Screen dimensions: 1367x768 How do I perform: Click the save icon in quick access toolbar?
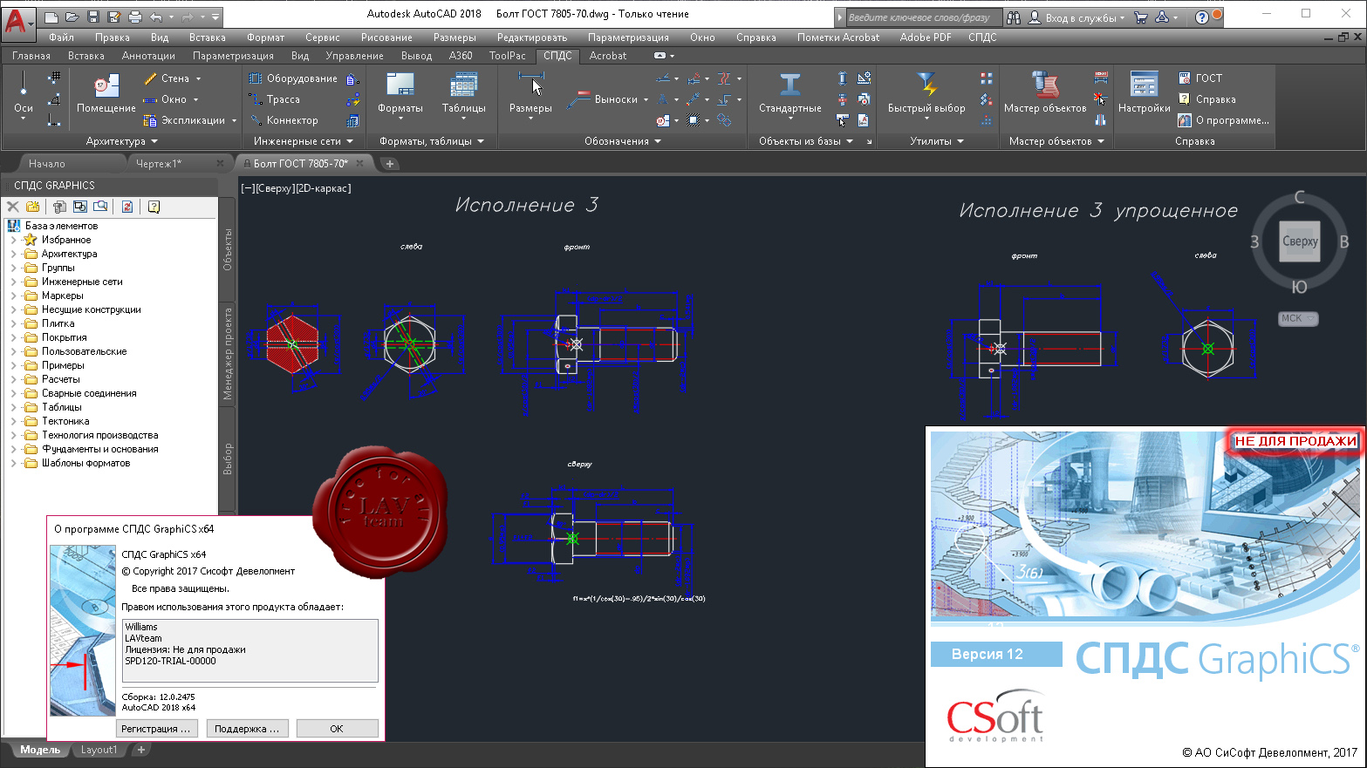point(93,17)
